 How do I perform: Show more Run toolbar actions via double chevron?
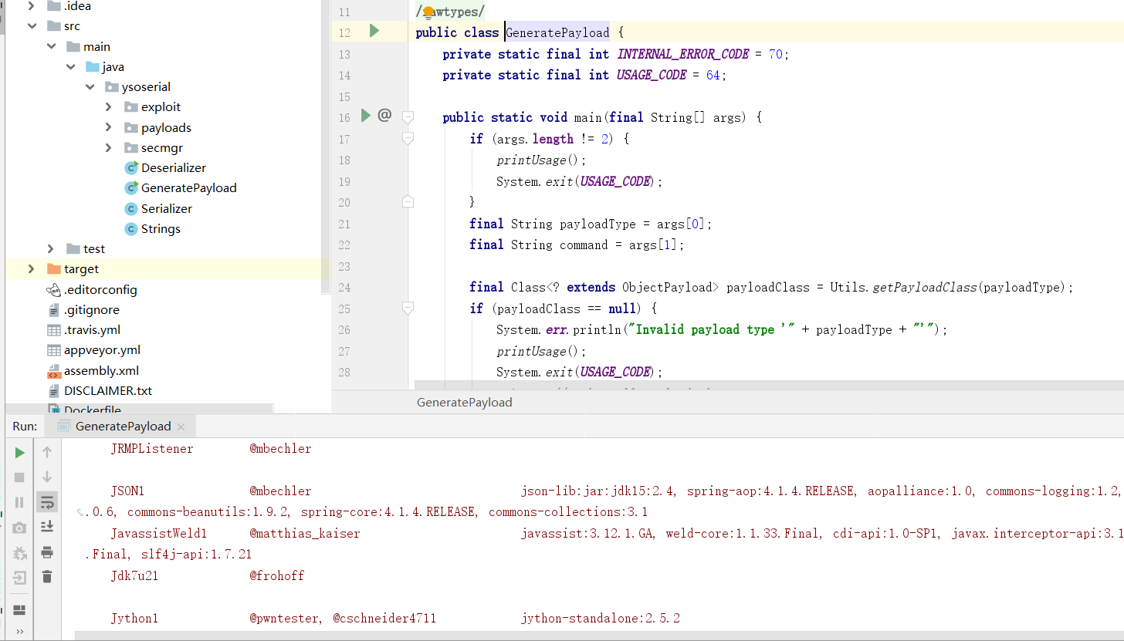[x=19, y=632]
